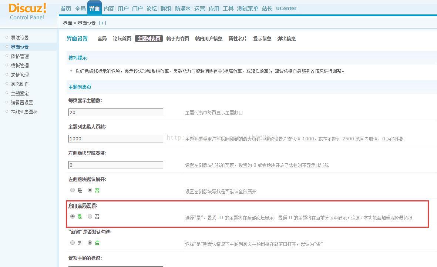Open 导航设置 in the sidebar

point(20,38)
